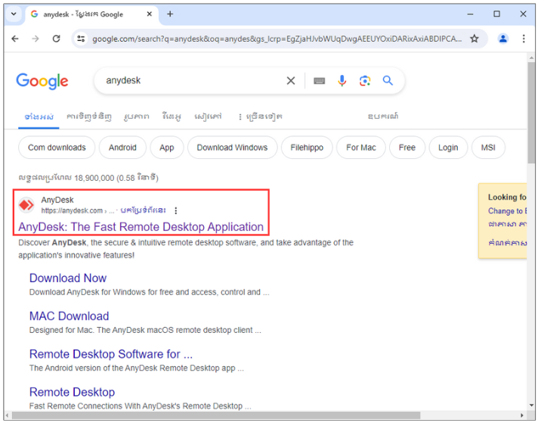This screenshot has width=538, height=423.
Task: Open Remote Desktop Software for ... sitelink
Action: tap(111, 354)
